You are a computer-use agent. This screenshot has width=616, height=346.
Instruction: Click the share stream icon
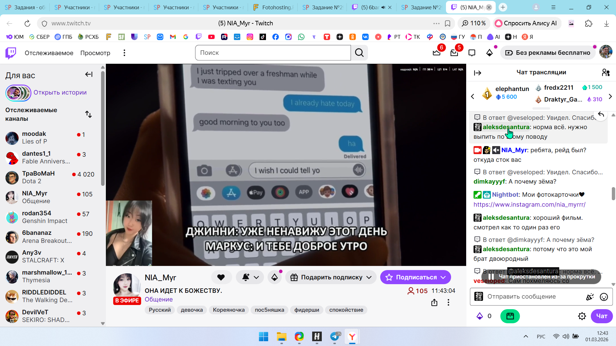(x=434, y=302)
